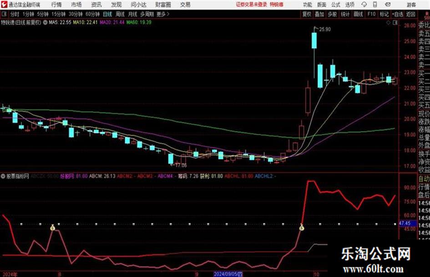The width and height of the screenshot is (430, 277).
Task: Open the 市场 menu
Action: point(76,5)
